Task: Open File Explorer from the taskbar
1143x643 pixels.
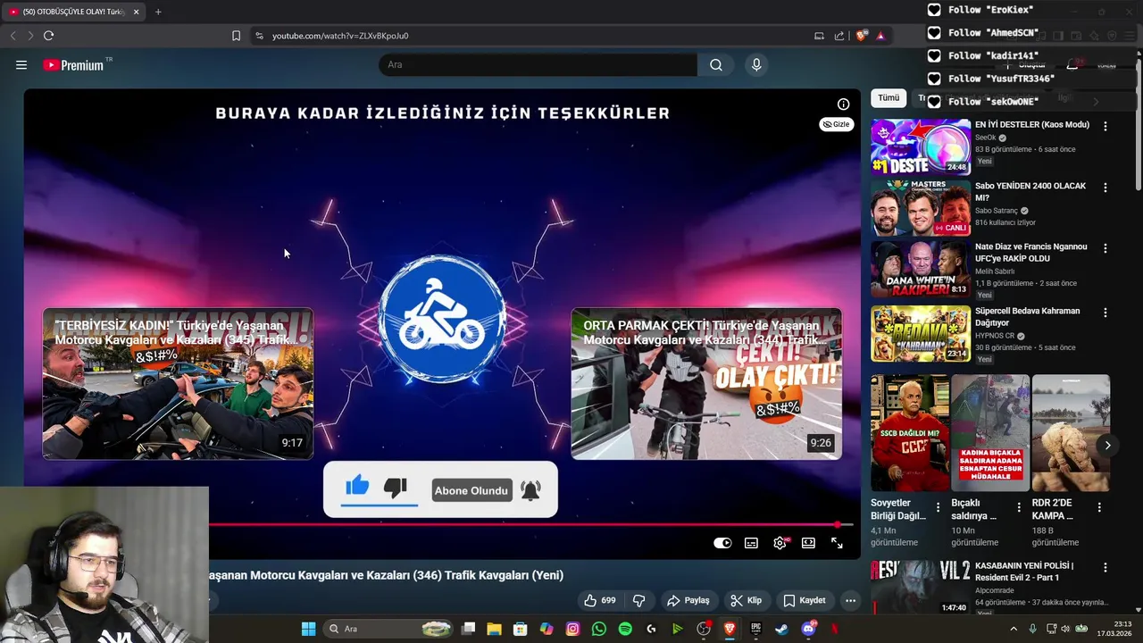Action: point(494,629)
